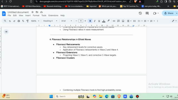Open the Insert menu
The image size is (178, 100).
(28, 16)
